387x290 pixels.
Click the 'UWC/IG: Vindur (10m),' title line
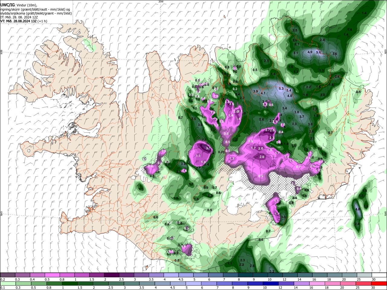(x=18, y=5)
